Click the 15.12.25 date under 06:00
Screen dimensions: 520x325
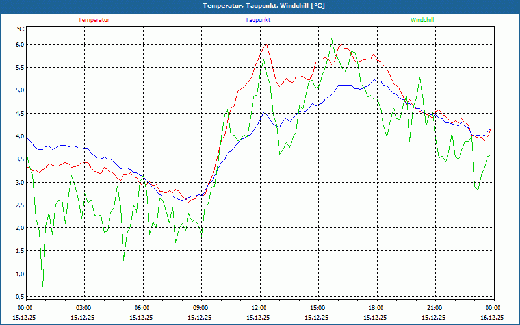click(141, 317)
